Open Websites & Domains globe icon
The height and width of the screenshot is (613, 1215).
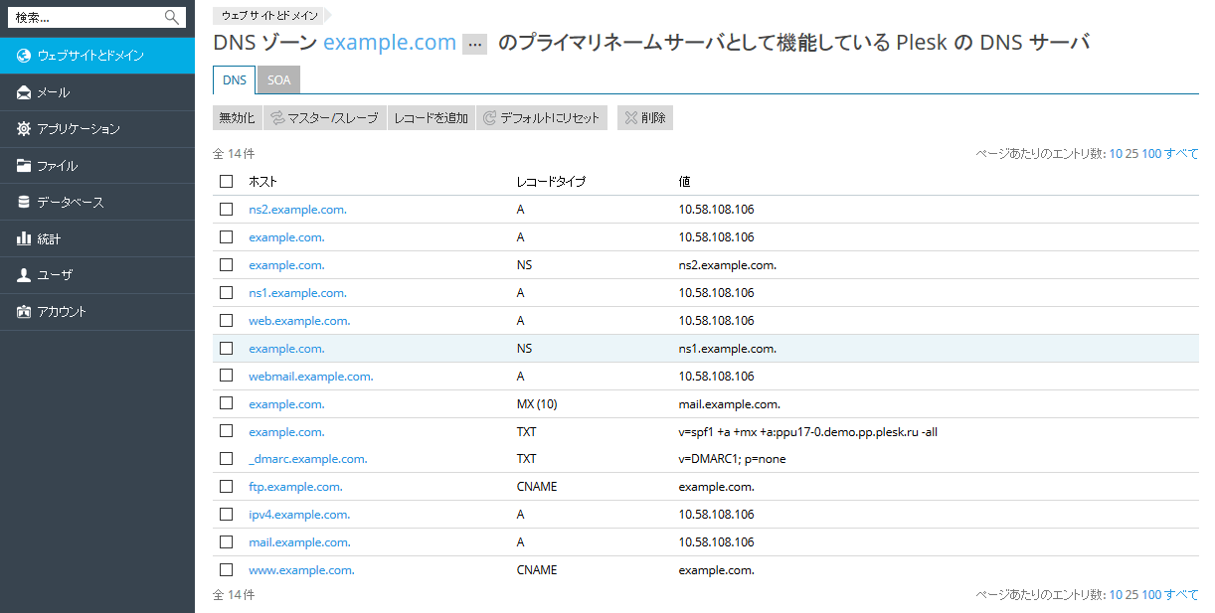tap(24, 56)
